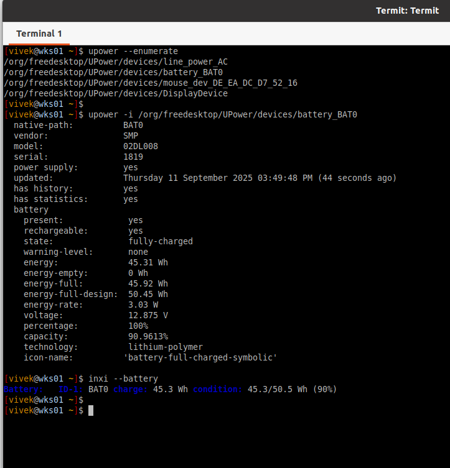Click the power supply label

click(x=45, y=167)
